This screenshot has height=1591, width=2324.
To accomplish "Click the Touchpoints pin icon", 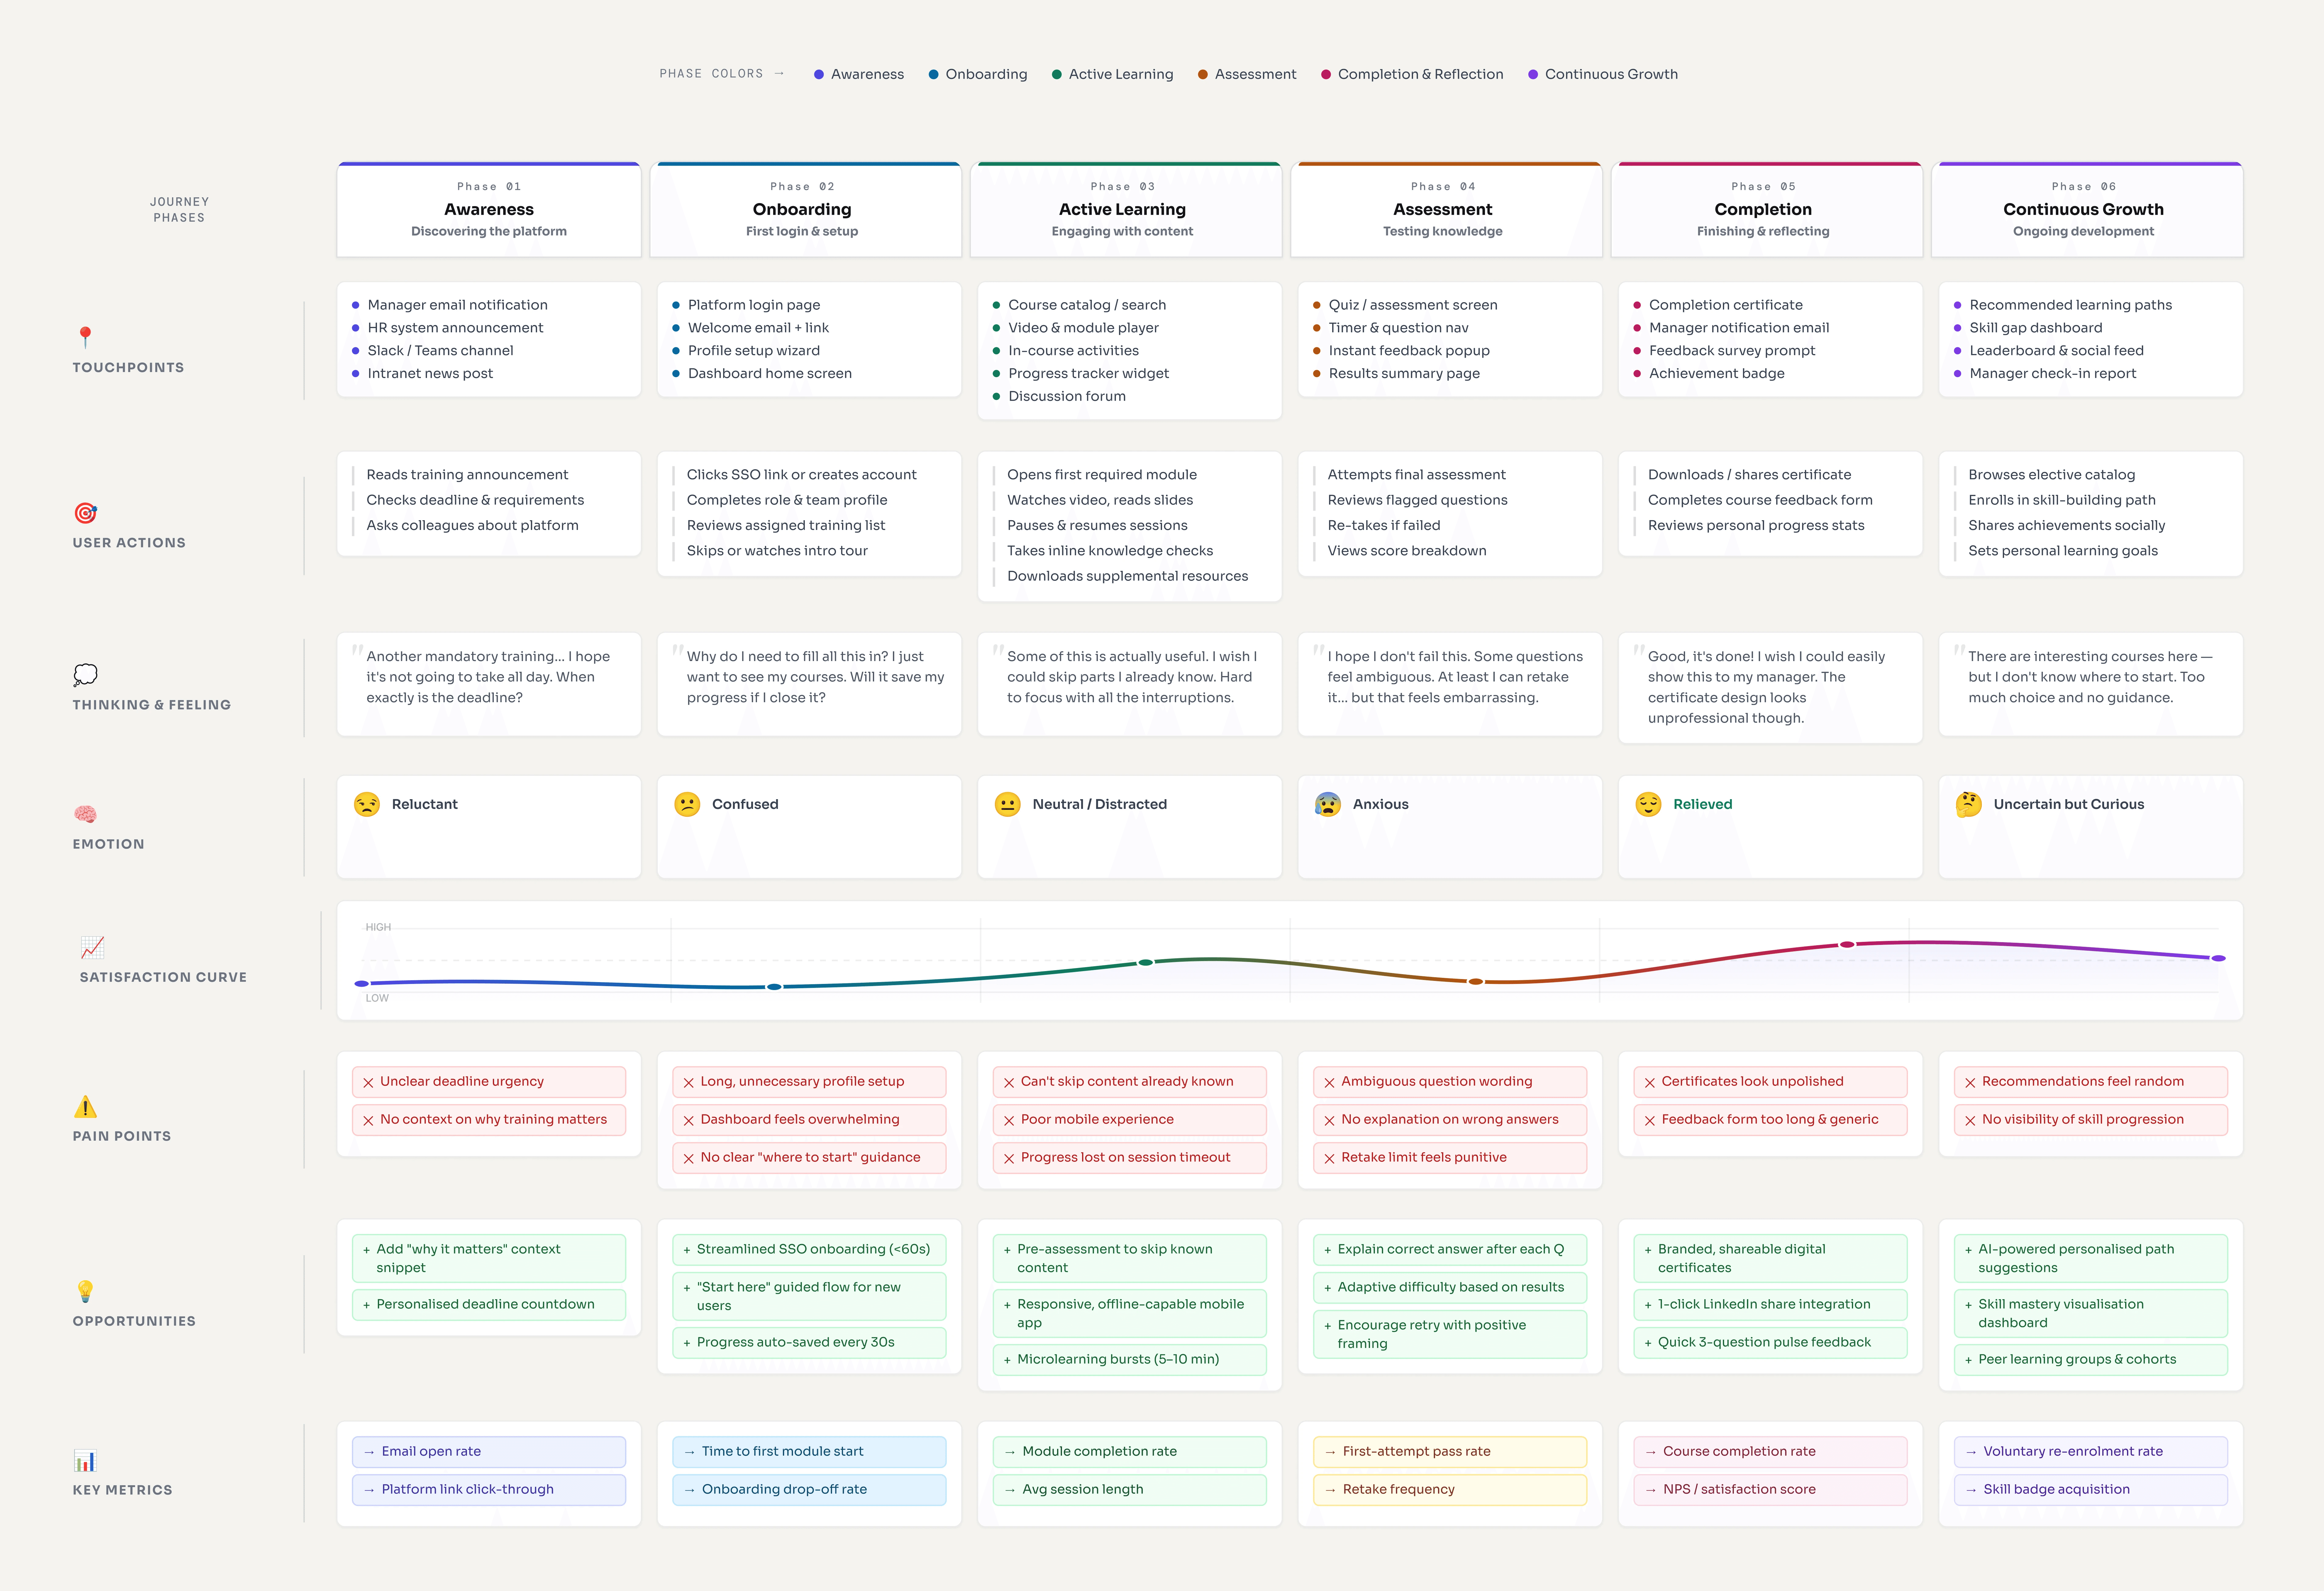I will (85, 337).
